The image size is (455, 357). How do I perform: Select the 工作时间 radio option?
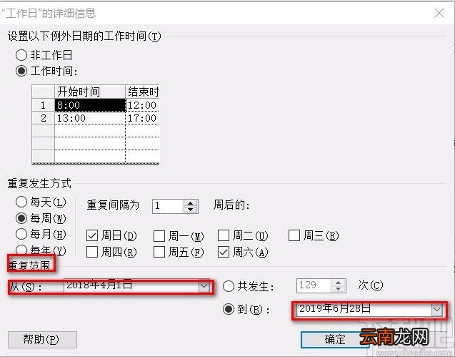click(x=21, y=71)
